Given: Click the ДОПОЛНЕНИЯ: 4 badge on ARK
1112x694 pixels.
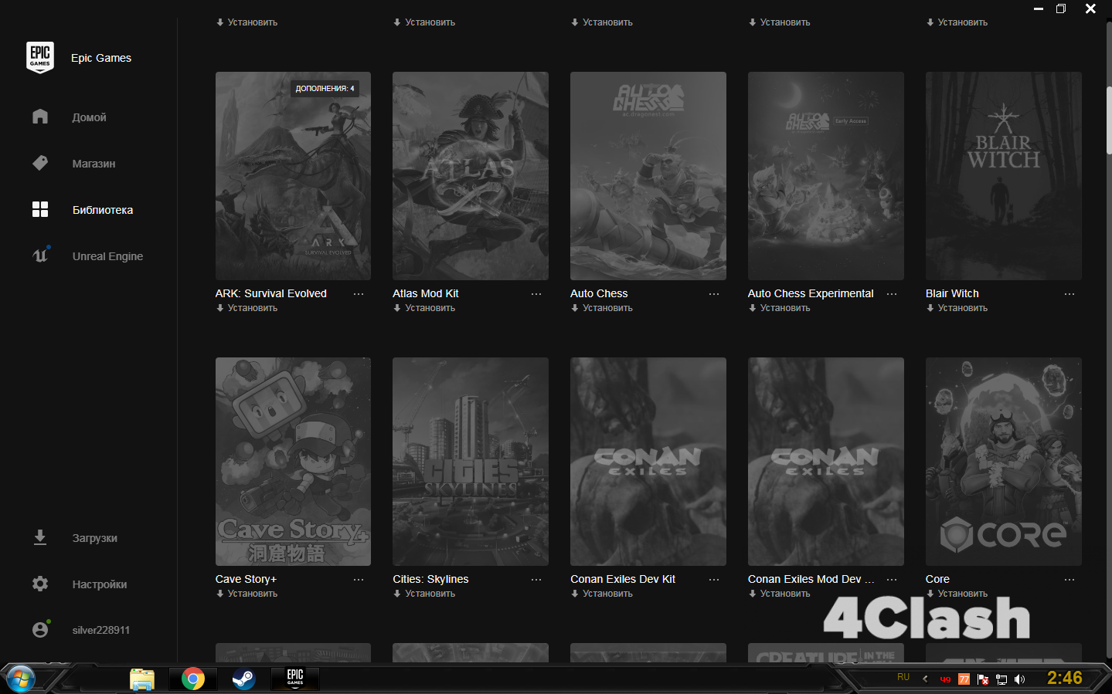Looking at the screenshot, I should [325, 89].
